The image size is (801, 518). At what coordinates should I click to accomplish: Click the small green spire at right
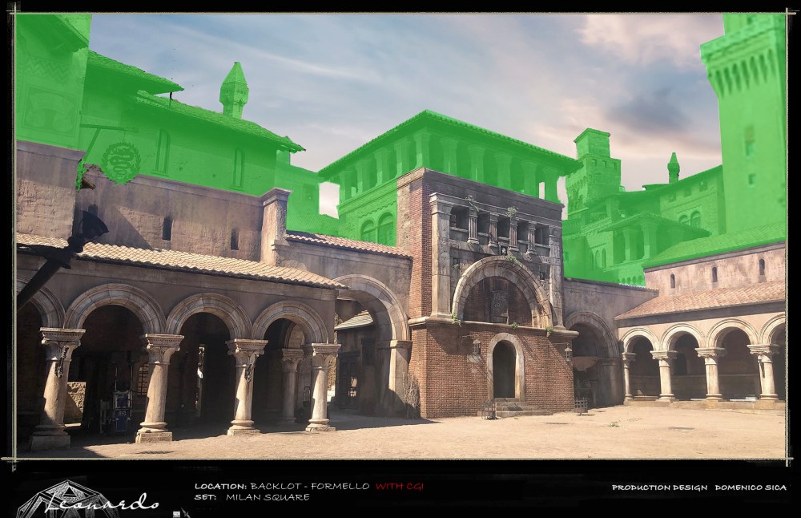(x=674, y=167)
